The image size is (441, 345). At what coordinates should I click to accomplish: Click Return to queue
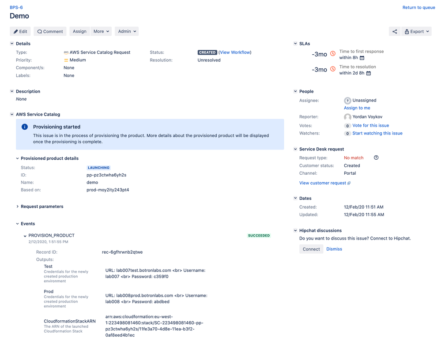pyautogui.click(x=418, y=7)
